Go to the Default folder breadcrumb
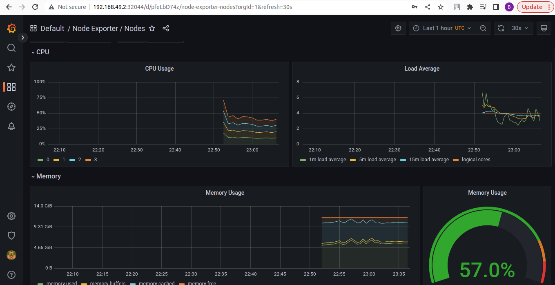Screen dimensions: 555x285 coord(52,28)
